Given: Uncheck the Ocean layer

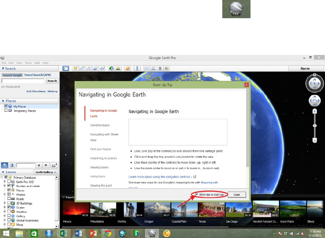Looking at the screenshot, I should 9,207.
